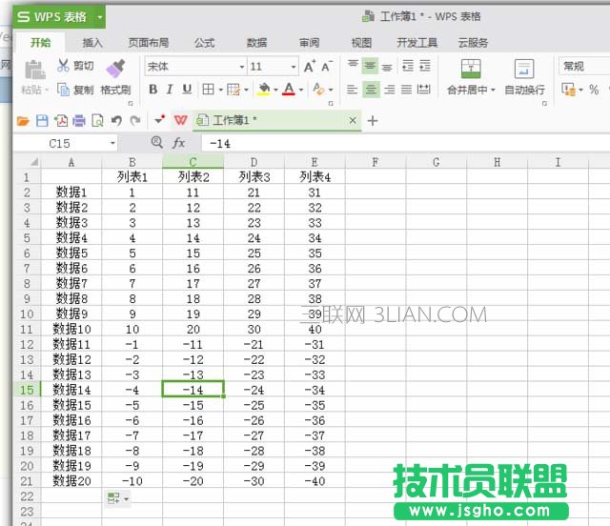
Task: Click the formula bar showing -14
Action: (x=404, y=144)
